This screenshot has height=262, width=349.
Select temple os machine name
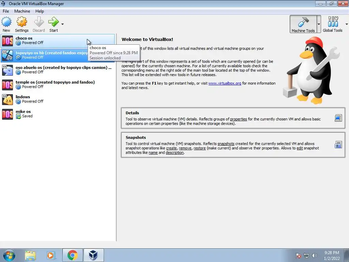pos(55,82)
